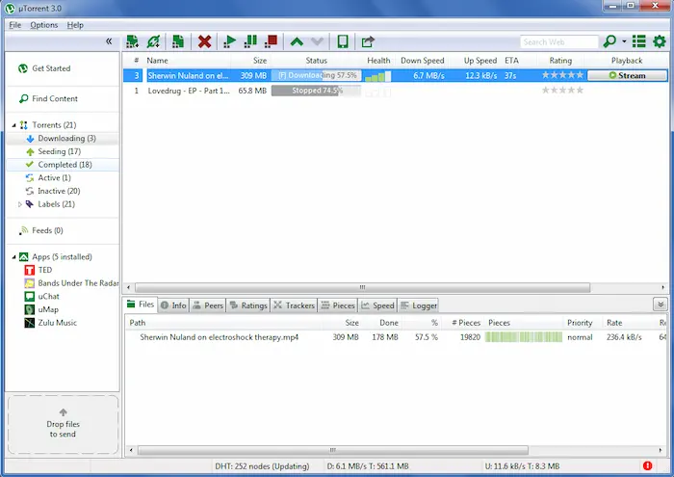Switch to the Pieces tab
This screenshot has width=674, height=477.
pos(338,305)
